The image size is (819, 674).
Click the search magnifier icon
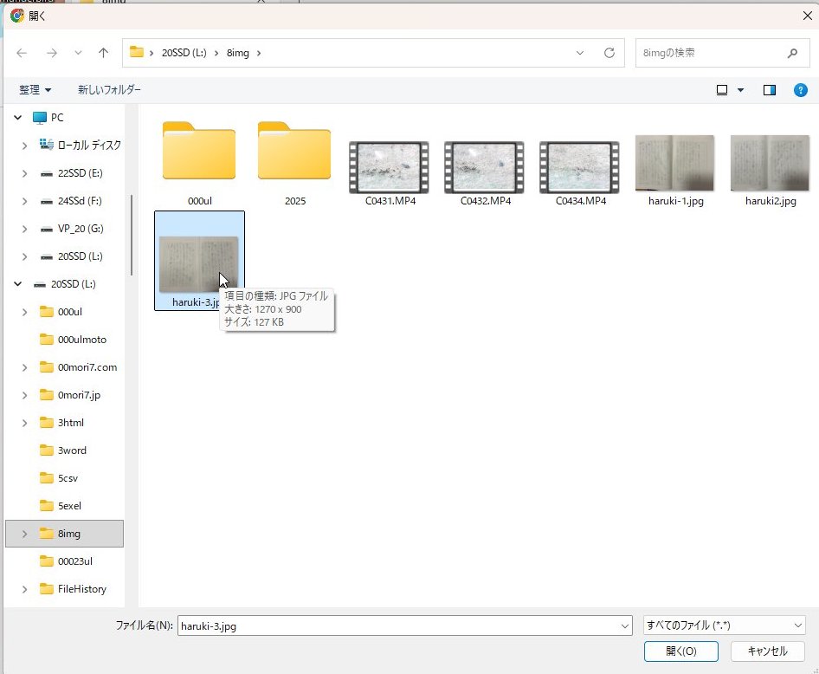[792, 53]
